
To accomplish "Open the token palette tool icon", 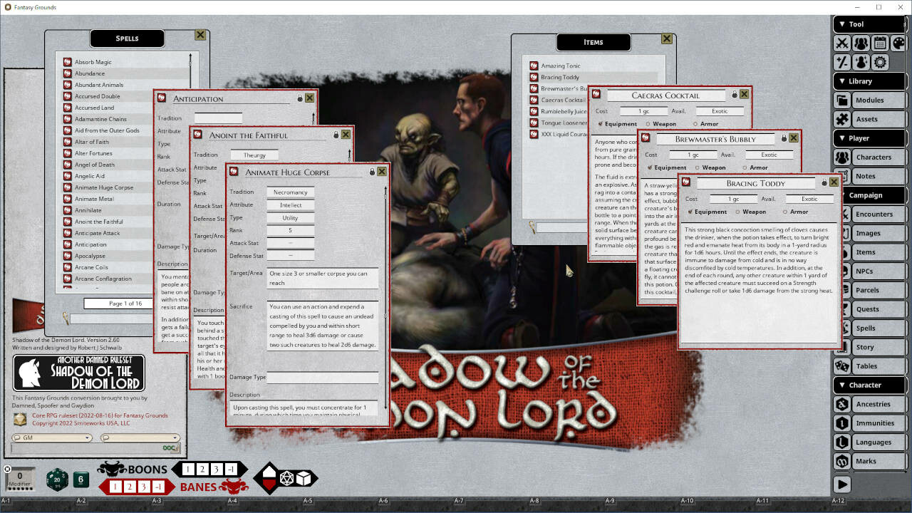I will [x=899, y=43].
